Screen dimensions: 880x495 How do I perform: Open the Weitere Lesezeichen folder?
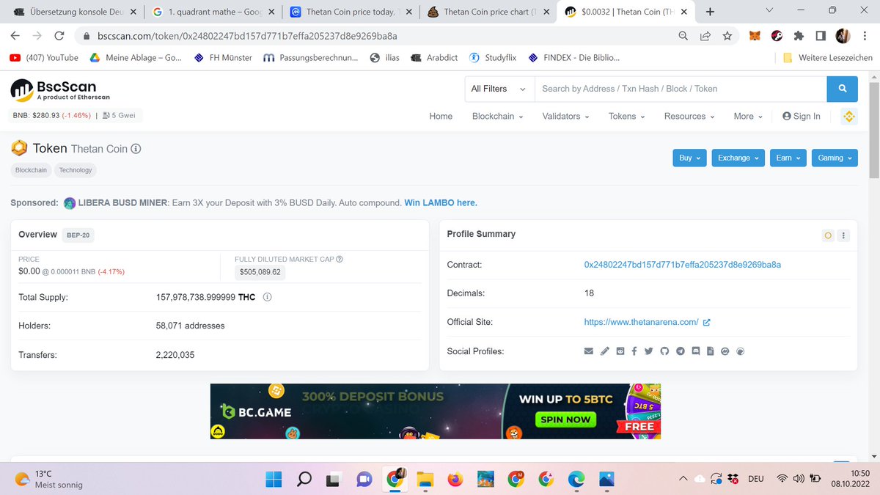(828, 58)
